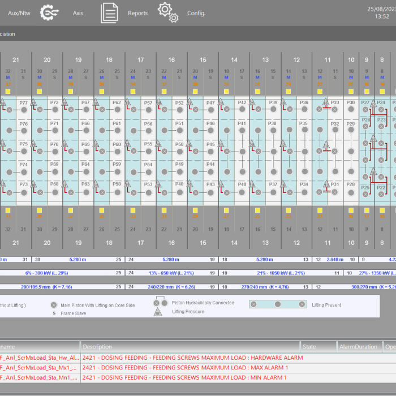Click the piston P24 node in section 8
Viewport: 396px width, 396px height.
[381, 110]
